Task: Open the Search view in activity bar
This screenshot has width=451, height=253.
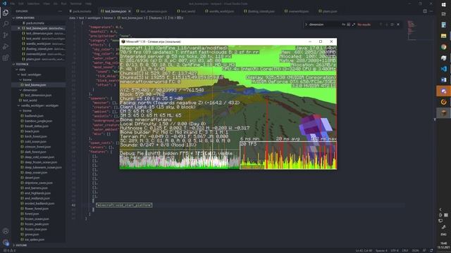Action: pos(6,24)
